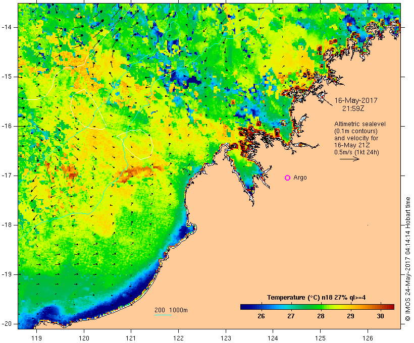The width and height of the screenshot is (414, 343).
Task: Click latitude axis label '-14'
Action: [x=6, y=27]
